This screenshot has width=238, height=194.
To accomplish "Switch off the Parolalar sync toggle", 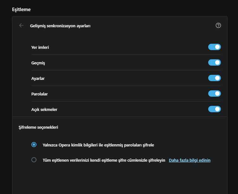I will coord(214,94).
